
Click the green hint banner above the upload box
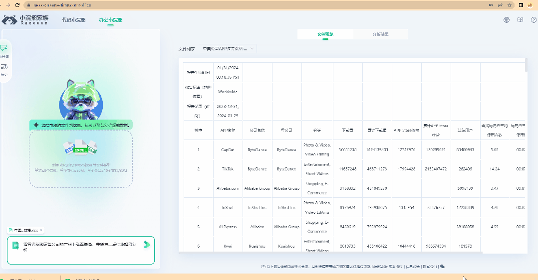(81, 125)
